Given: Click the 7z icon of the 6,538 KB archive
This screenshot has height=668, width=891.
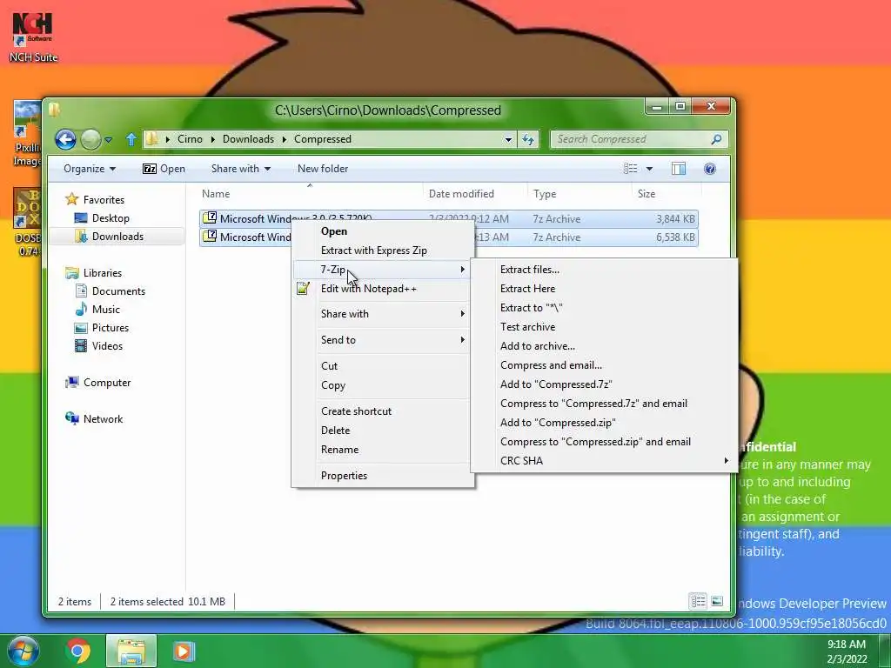Looking at the screenshot, I should point(211,237).
